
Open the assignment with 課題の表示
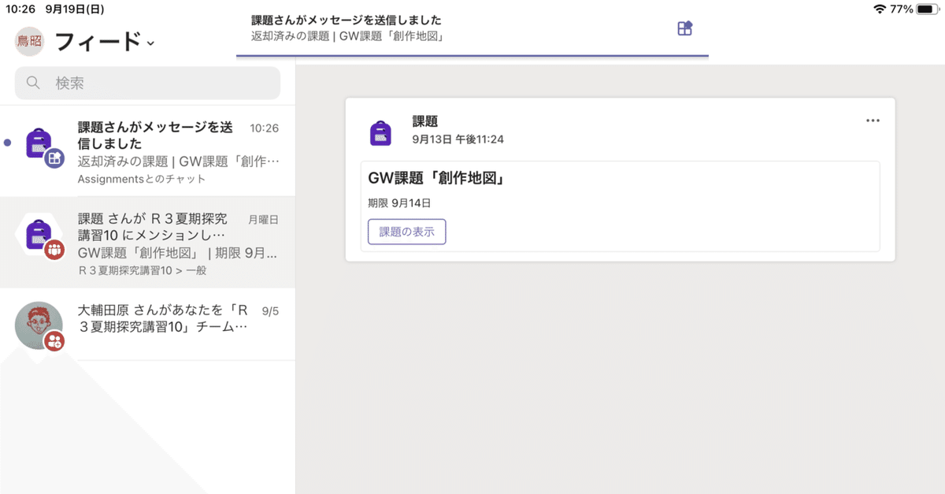coord(406,232)
